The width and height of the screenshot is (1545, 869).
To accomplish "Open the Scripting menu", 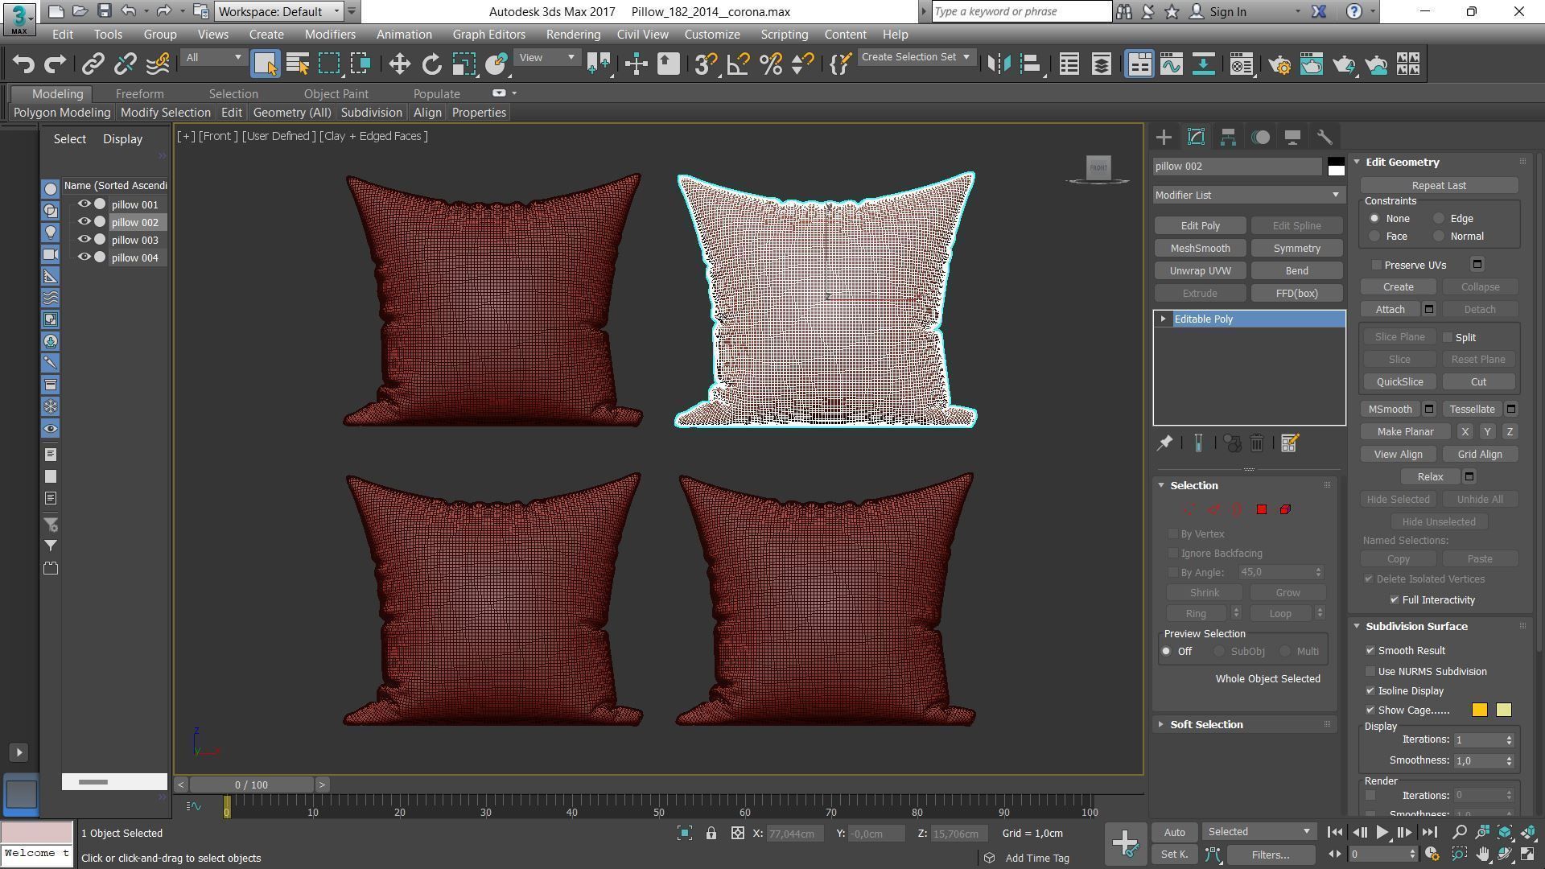I will click(x=784, y=35).
